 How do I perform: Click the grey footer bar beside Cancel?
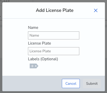pyautogui.click(x=32, y=83)
